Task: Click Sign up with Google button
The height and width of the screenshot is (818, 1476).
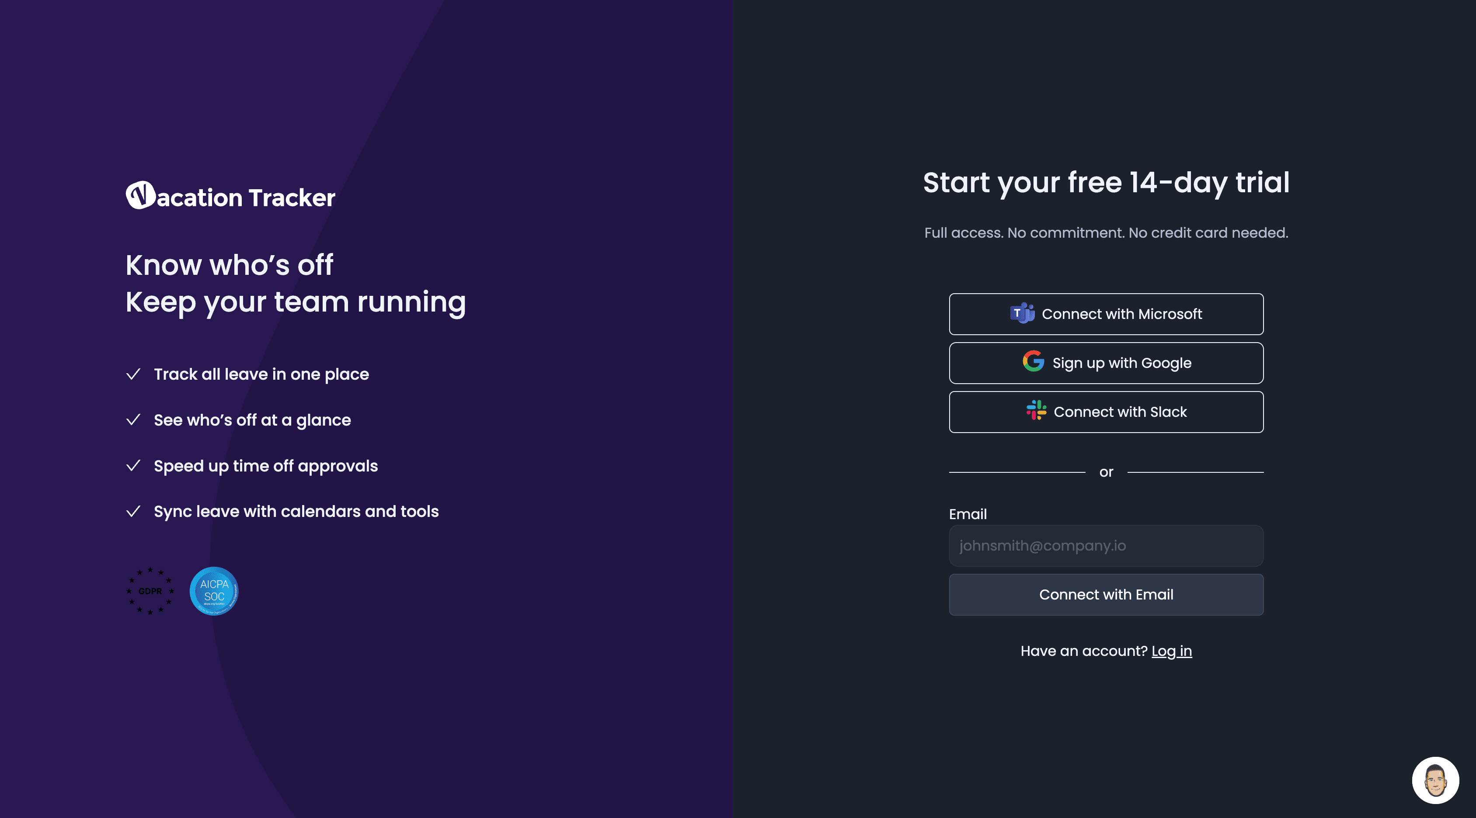Action: pyautogui.click(x=1106, y=363)
